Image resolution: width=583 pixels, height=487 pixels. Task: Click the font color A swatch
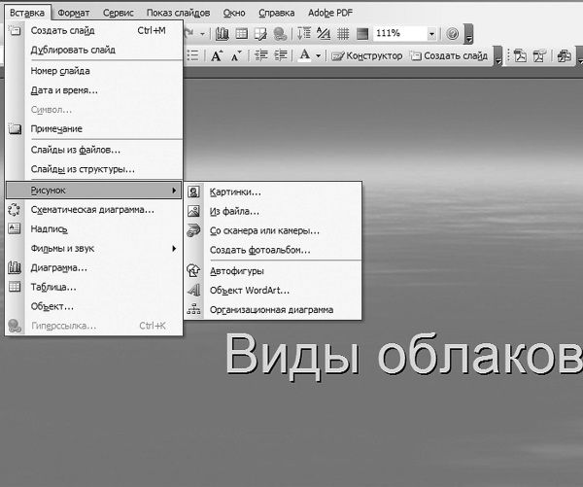(304, 56)
